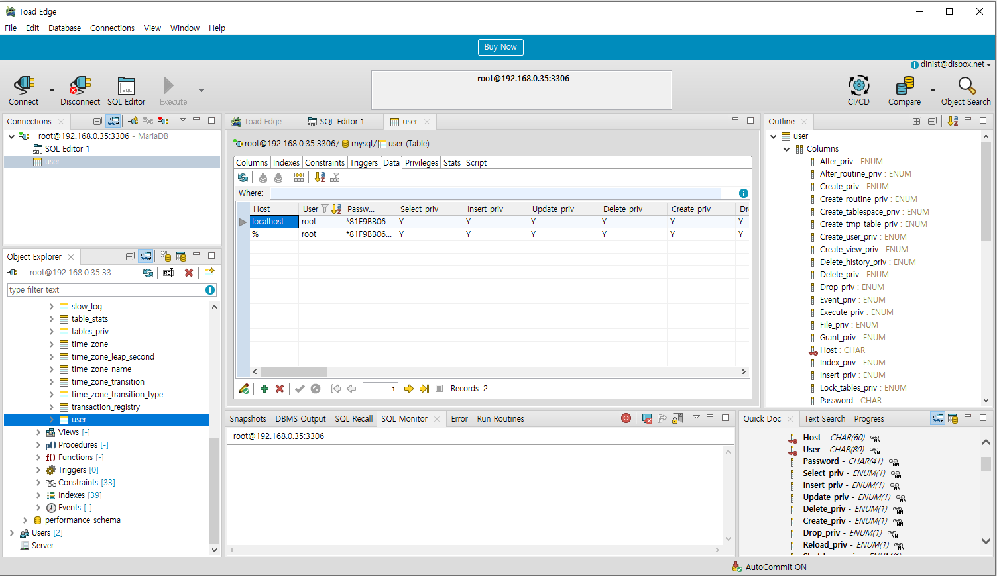Toggle link mode icon in Quick Doc panel
Viewport: 997px width, 576px height.
(x=937, y=418)
